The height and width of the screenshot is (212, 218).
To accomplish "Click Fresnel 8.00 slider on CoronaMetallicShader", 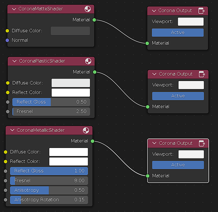I will point(49,181).
